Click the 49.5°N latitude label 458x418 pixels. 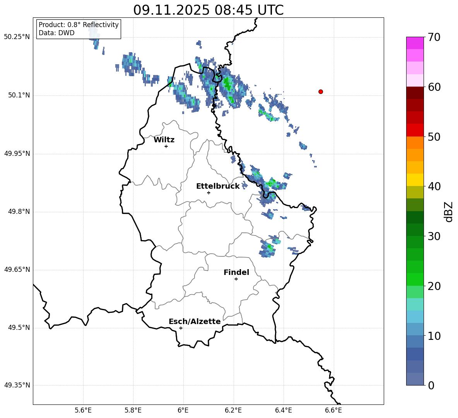(x=19, y=328)
